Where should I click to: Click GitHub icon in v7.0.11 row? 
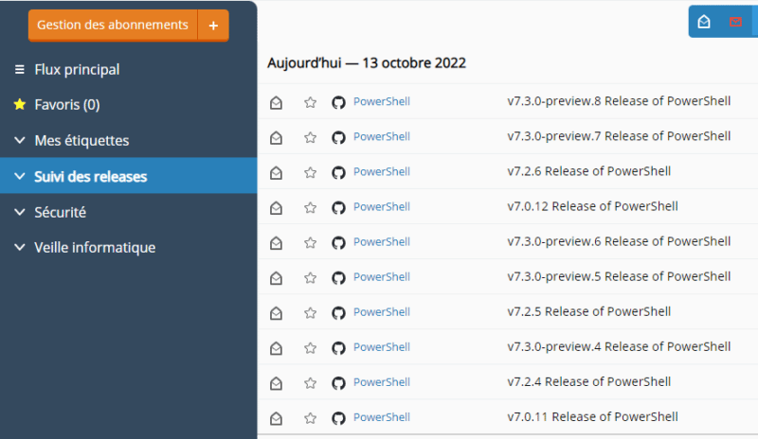(x=338, y=418)
